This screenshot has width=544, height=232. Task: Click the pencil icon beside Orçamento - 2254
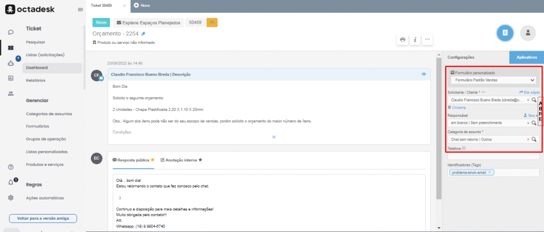tap(143, 34)
